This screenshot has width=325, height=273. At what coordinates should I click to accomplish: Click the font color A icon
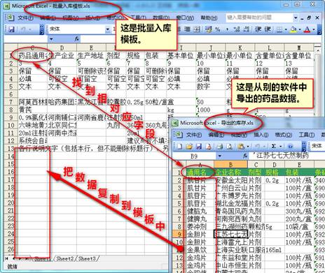(x=307, y=29)
